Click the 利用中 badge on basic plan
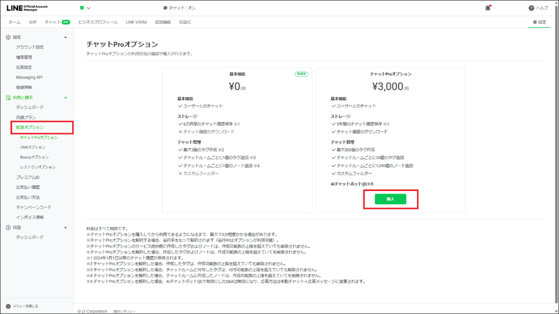Viewport: 559px width, 314px height. 301,74
